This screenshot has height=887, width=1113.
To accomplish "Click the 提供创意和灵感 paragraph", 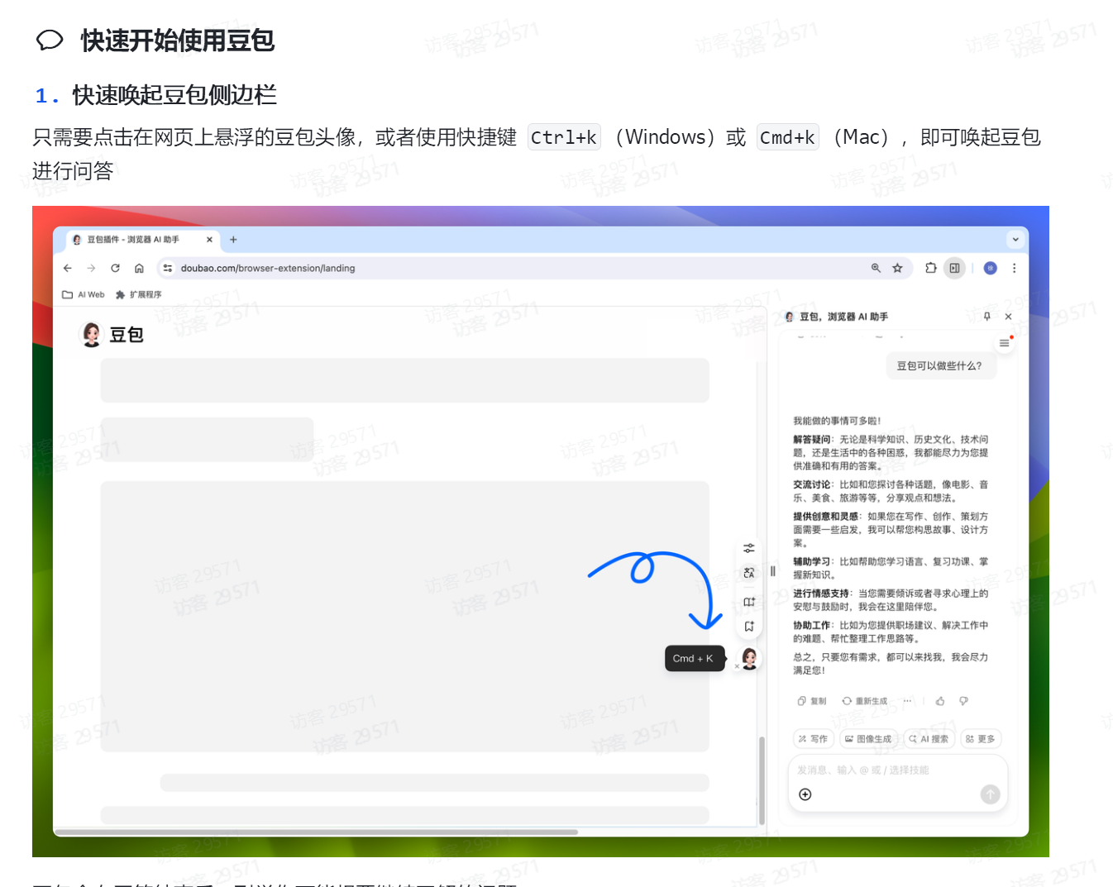I will [x=891, y=529].
